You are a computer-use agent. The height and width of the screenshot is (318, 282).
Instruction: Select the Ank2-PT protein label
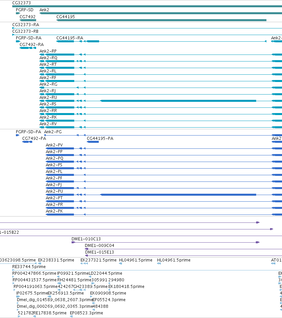pyautogui.click(x=54, y=198)
